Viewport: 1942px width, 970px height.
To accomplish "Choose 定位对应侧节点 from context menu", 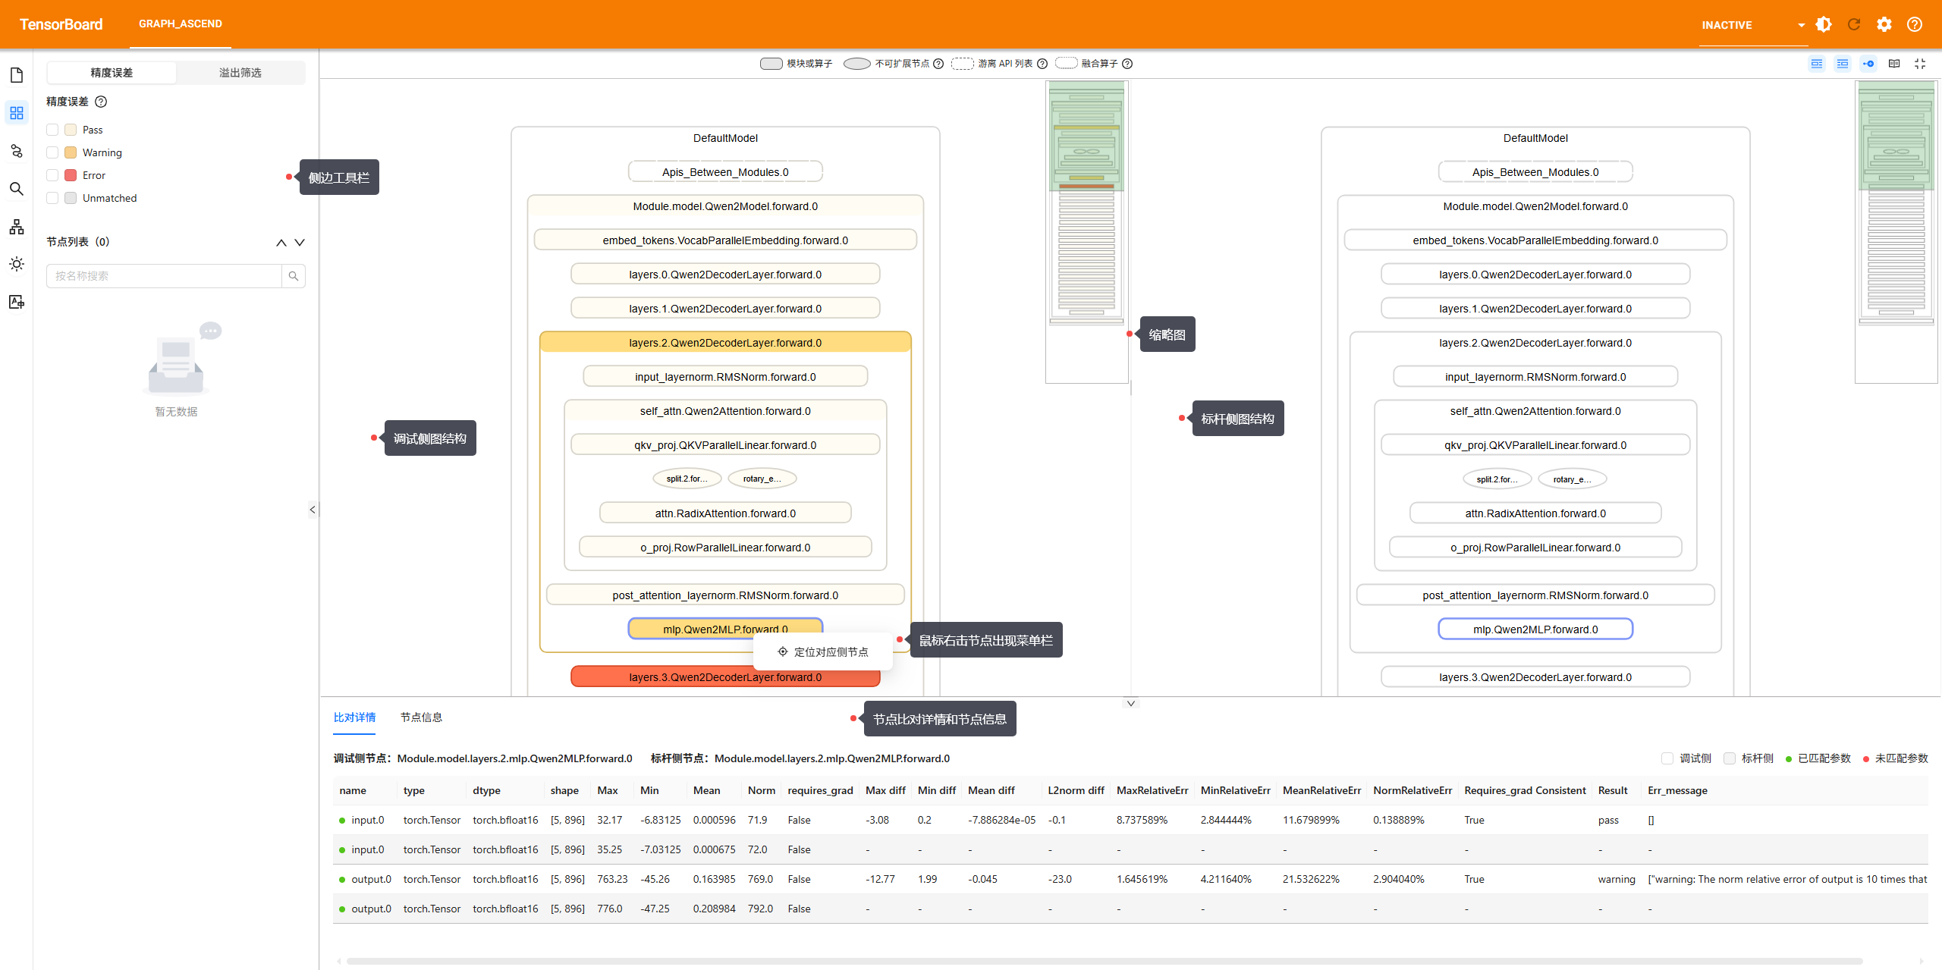I will [823, 652].
